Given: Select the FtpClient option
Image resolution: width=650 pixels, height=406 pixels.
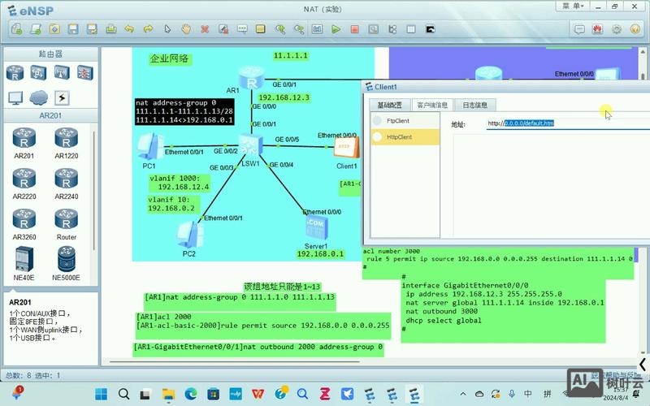Looking at the screenshot, I should pyautogui.click(x=398, y=120).
